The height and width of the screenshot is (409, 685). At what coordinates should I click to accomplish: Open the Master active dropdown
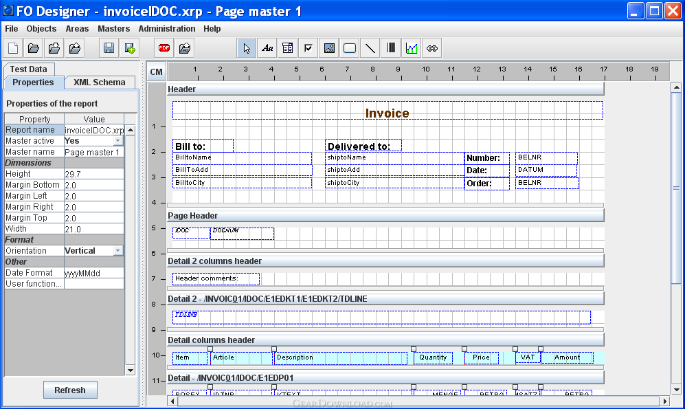118,141
